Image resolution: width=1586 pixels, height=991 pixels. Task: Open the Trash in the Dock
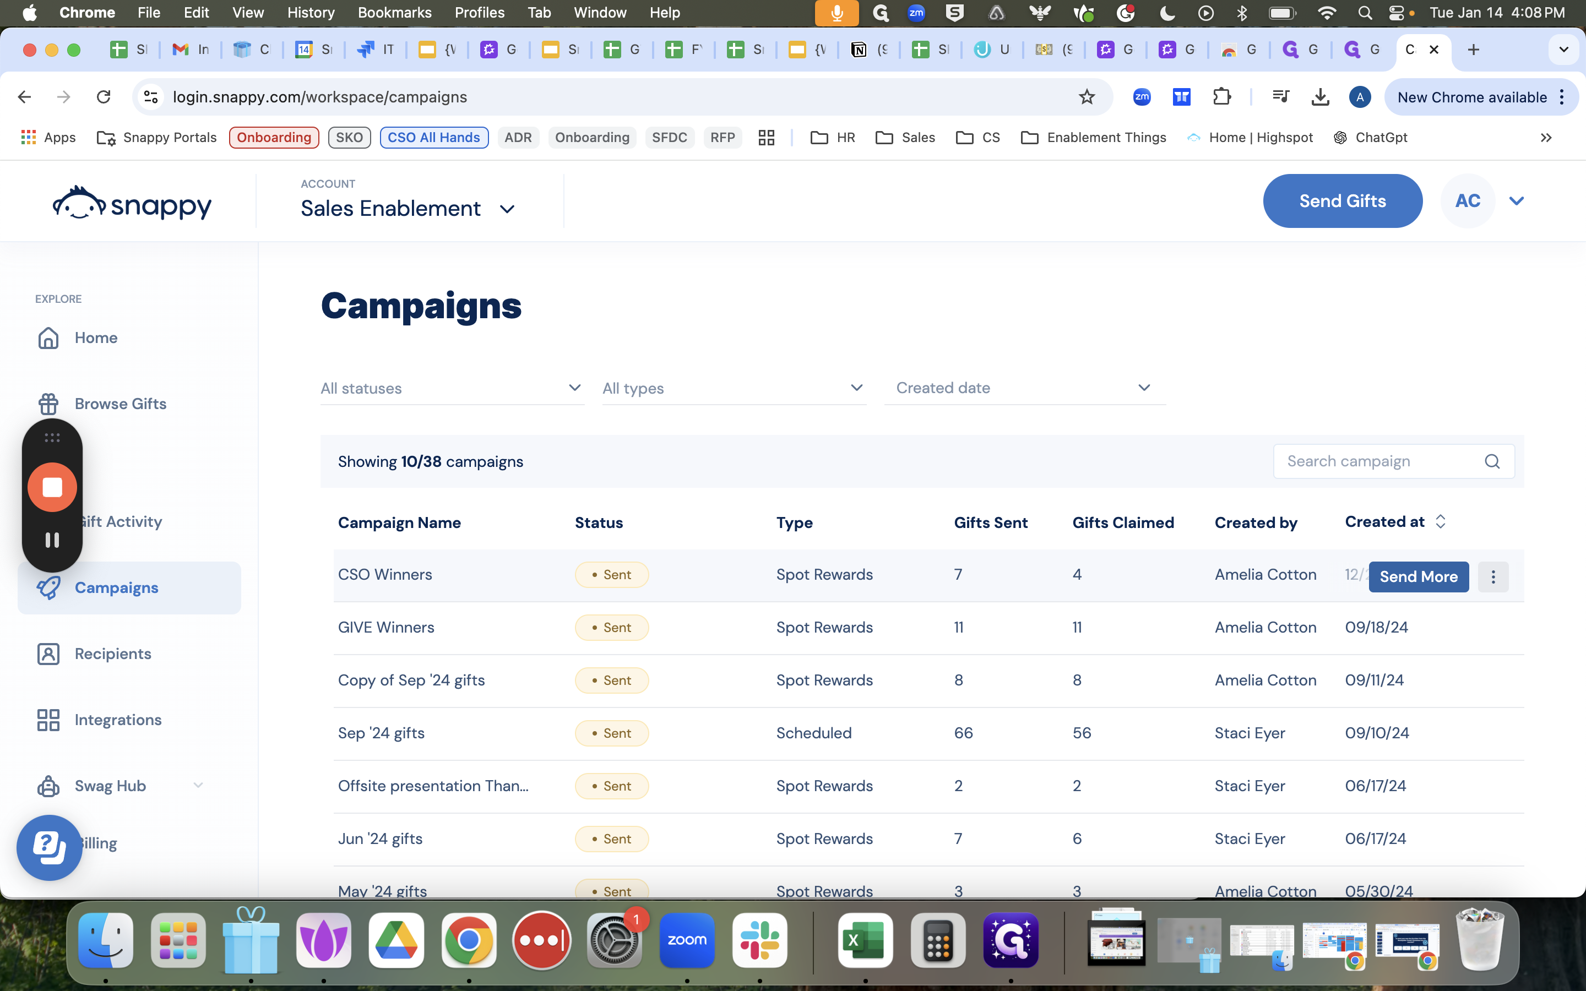click(1479, 939)
